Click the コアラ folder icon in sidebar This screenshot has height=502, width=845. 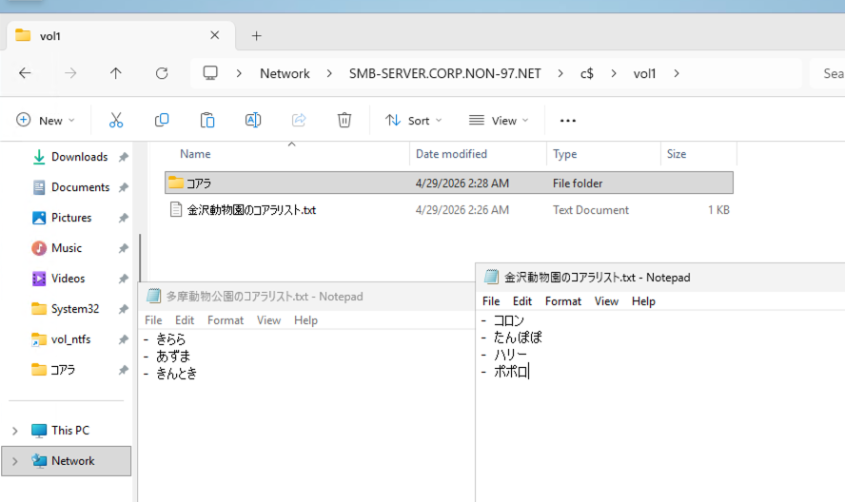(x=39, y=370)
